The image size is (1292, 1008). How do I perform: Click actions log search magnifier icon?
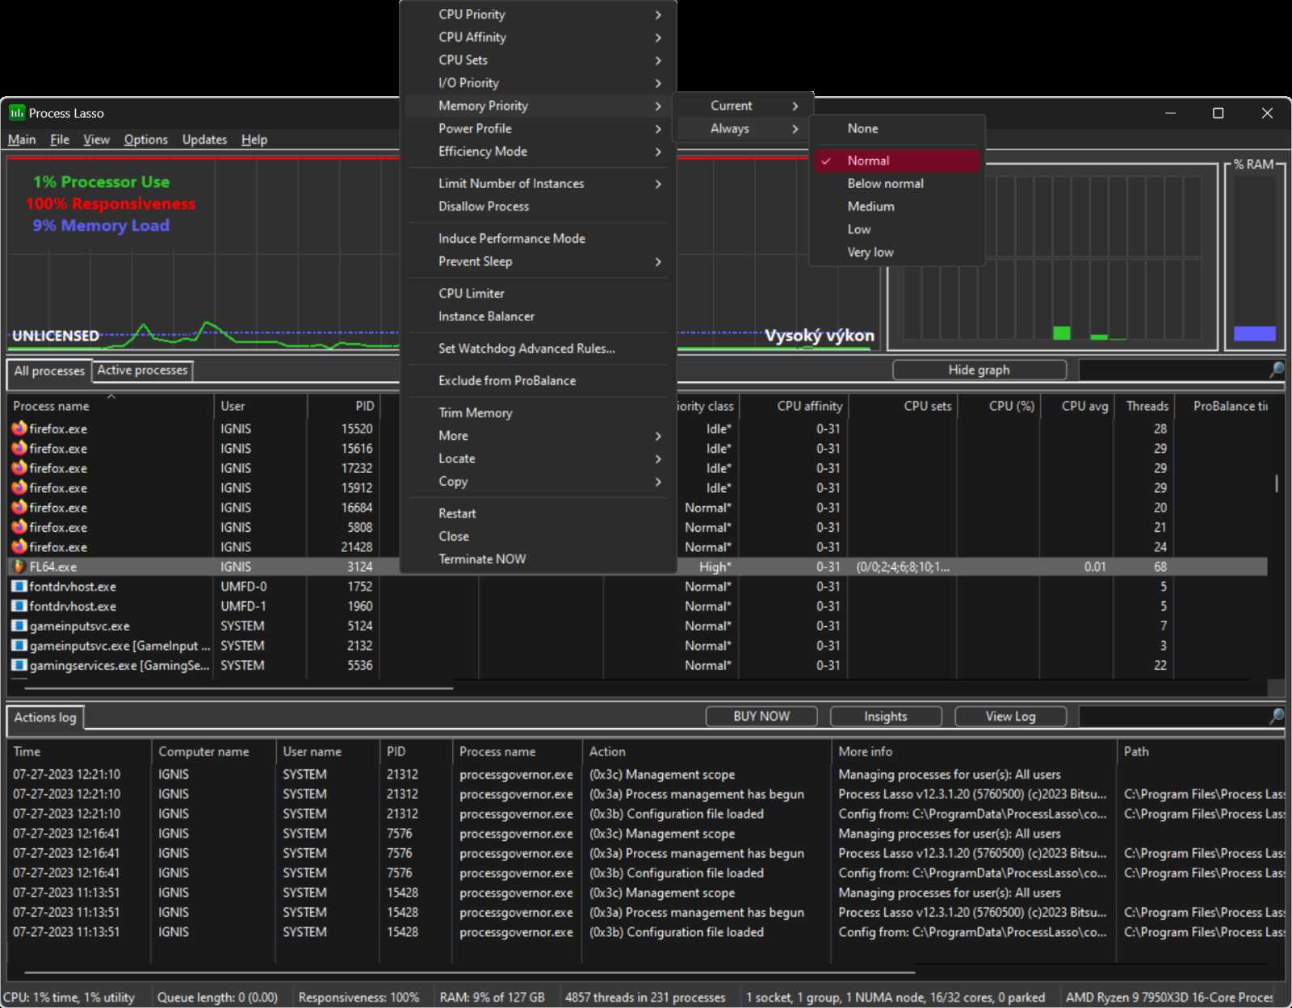(x=1276, y=716)
